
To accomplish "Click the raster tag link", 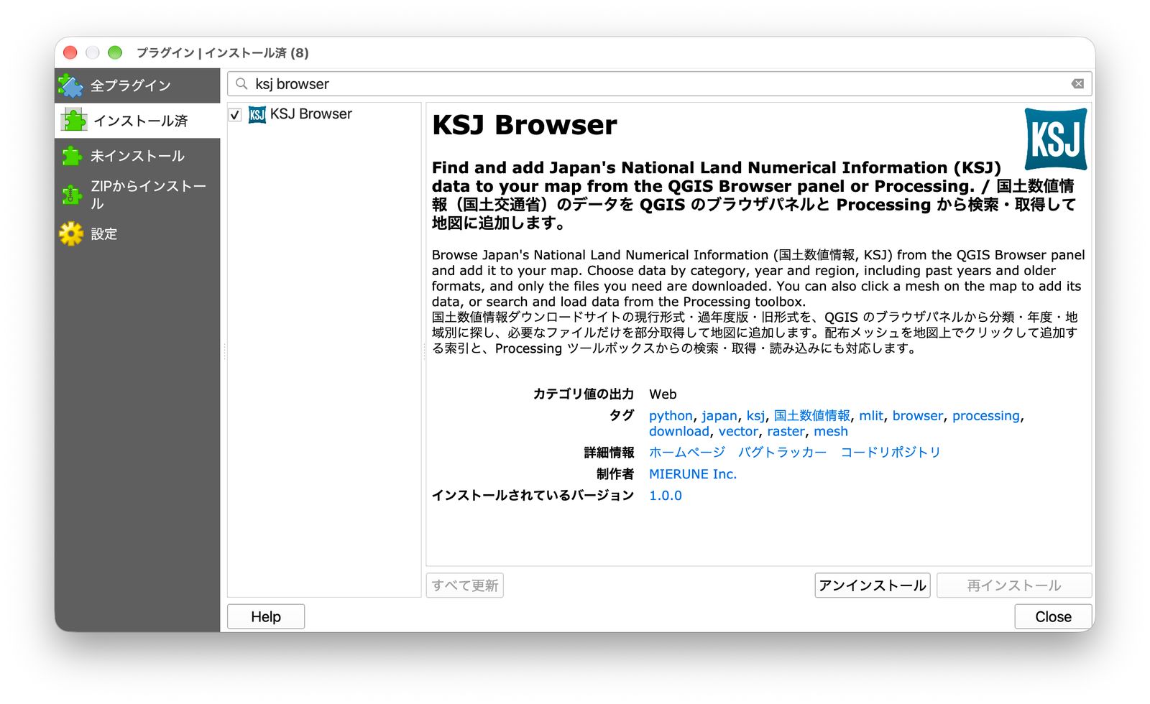I will click(786, 432).
